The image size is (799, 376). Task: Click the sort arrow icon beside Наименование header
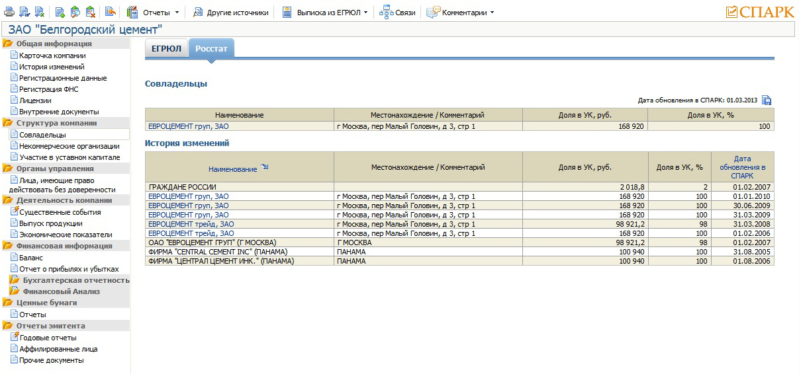tap(265, 168)
